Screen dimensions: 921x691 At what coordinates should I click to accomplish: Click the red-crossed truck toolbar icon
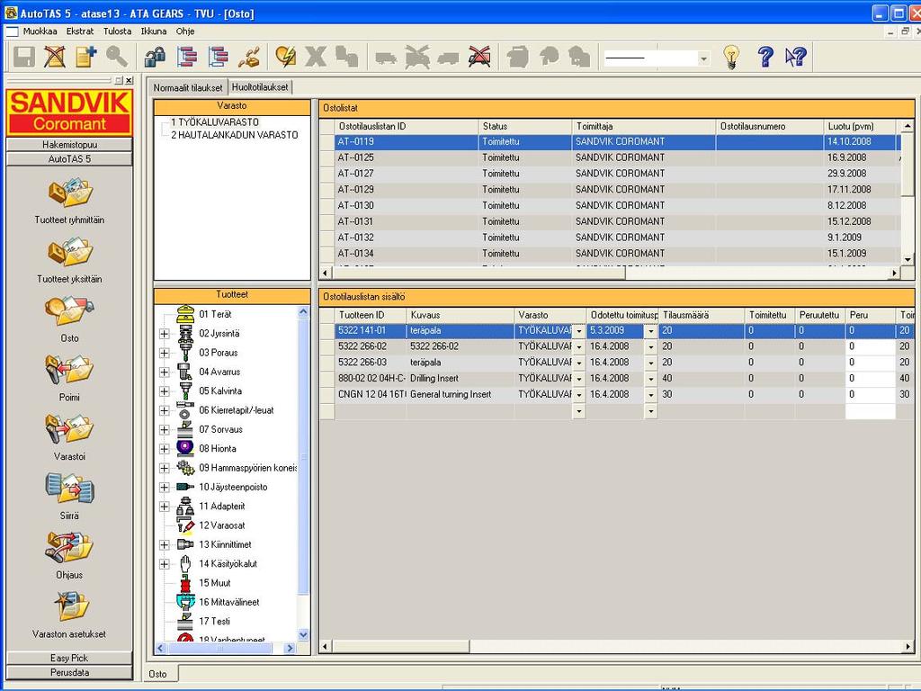479,57
